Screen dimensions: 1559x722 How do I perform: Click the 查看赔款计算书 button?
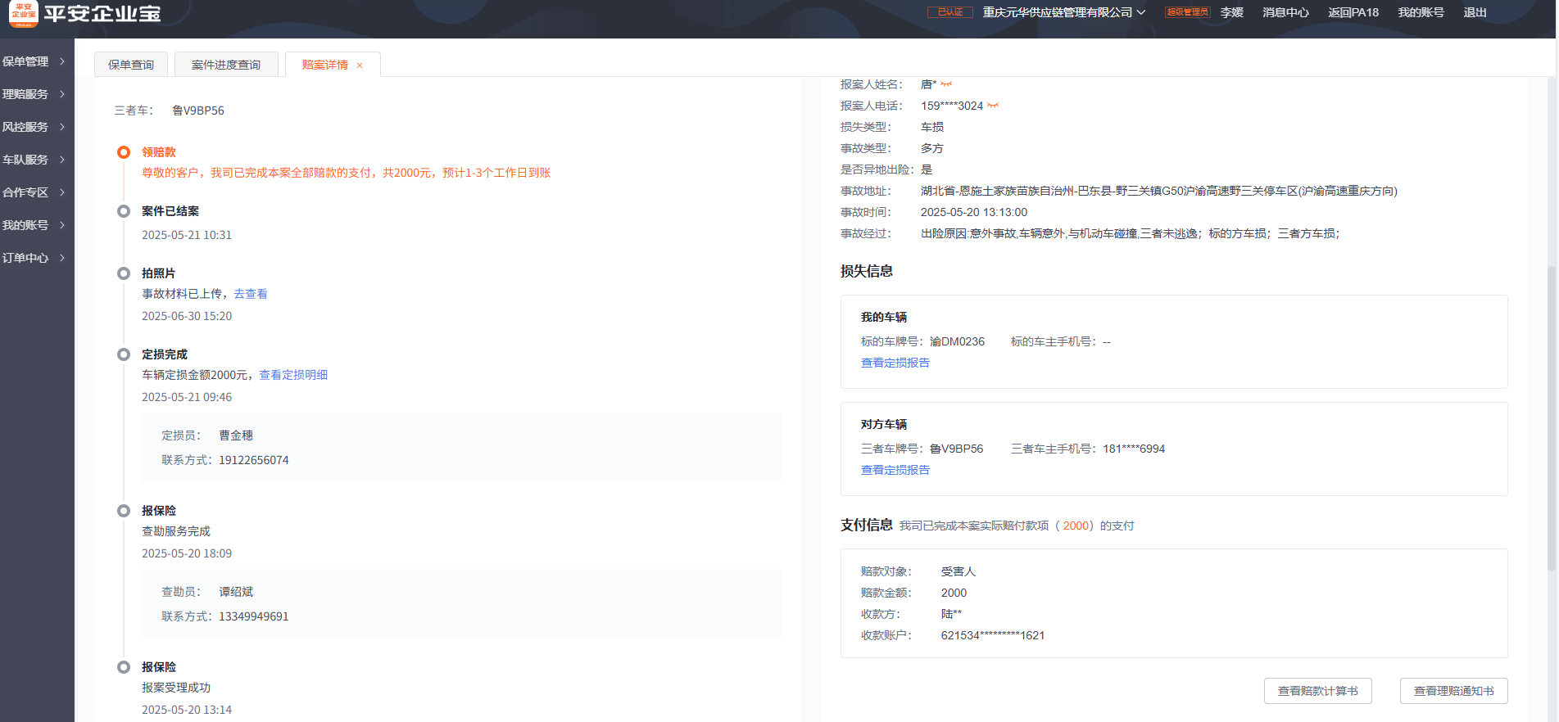pos(1317,691)
